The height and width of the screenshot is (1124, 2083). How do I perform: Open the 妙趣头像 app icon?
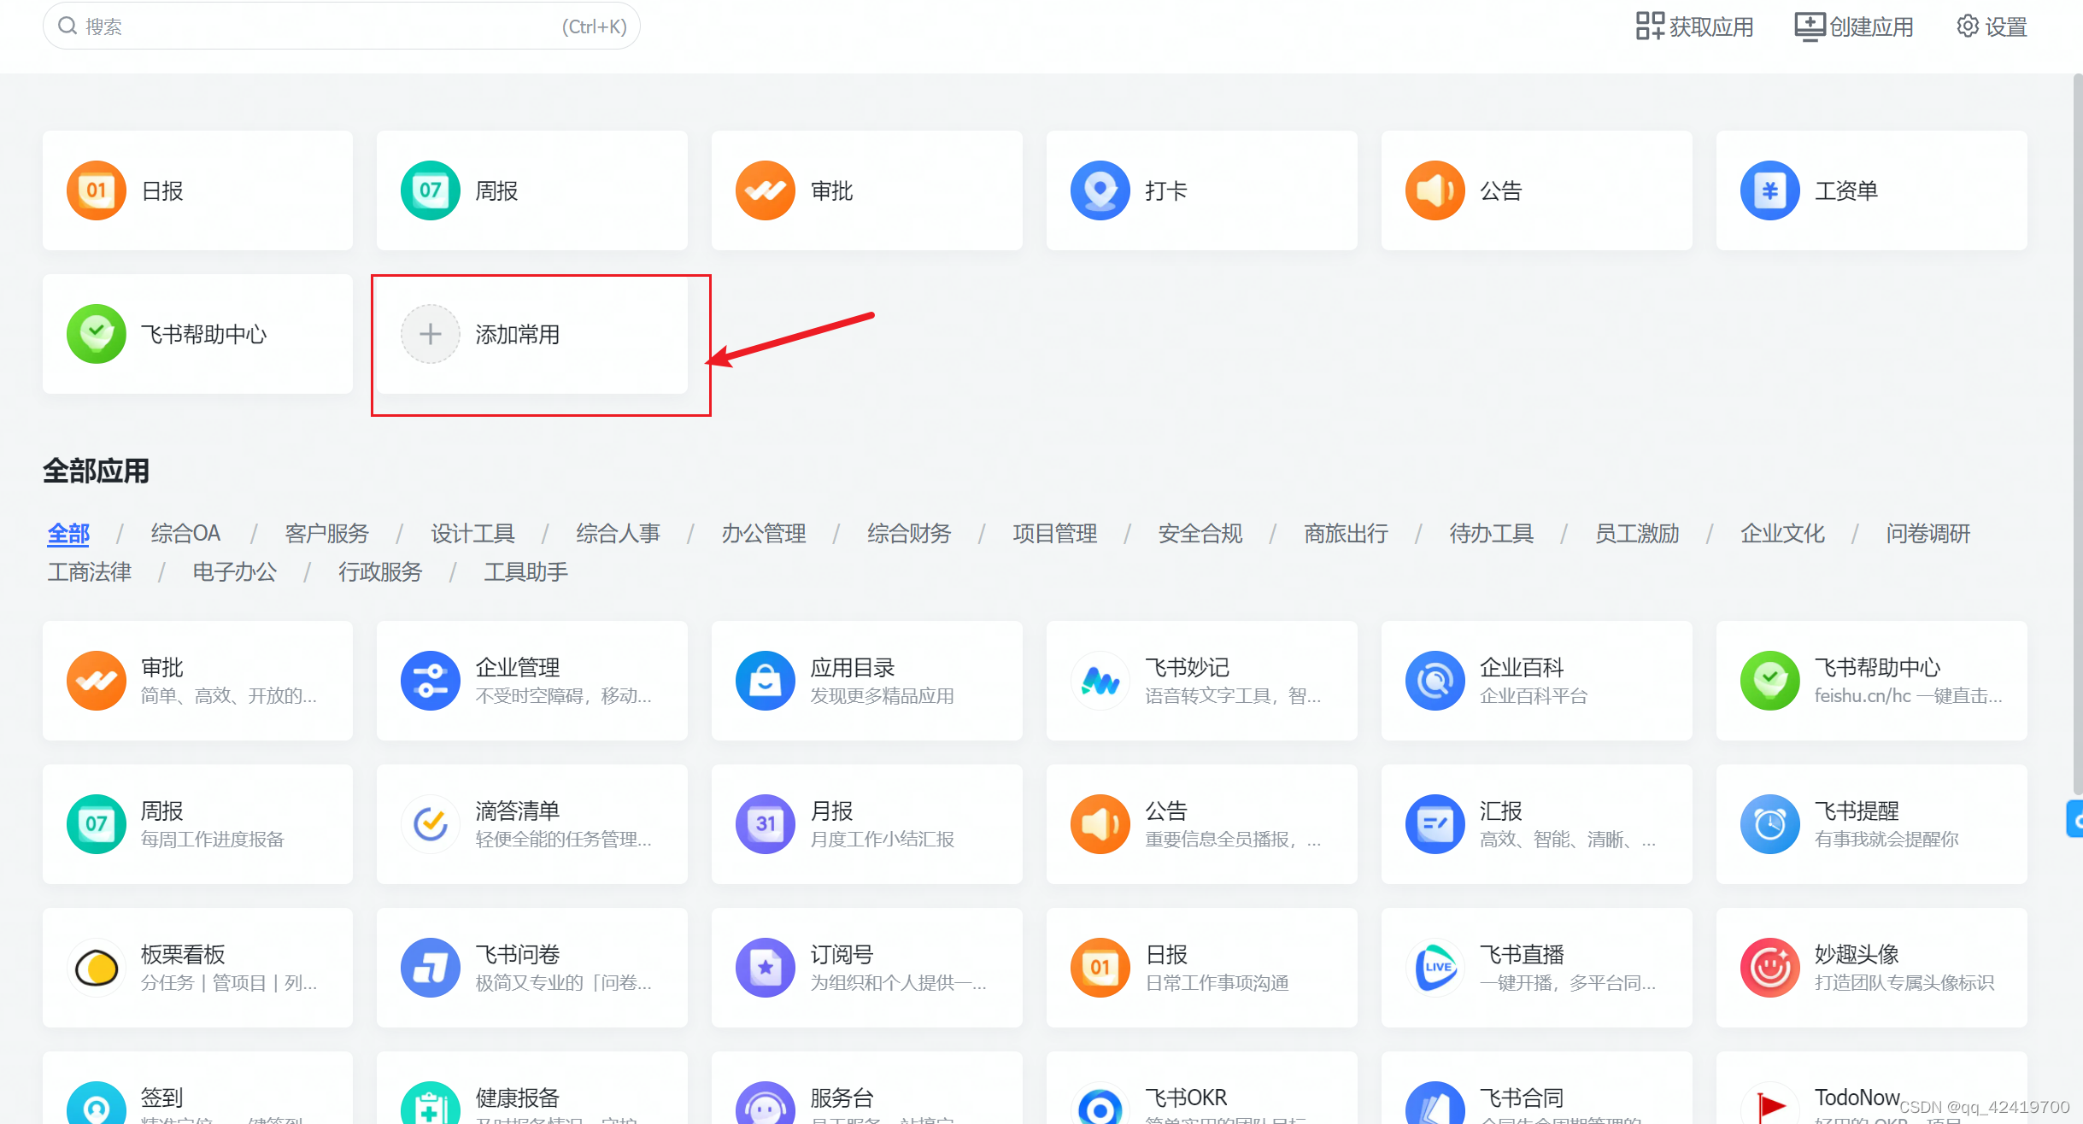(x=1769, y=968)
